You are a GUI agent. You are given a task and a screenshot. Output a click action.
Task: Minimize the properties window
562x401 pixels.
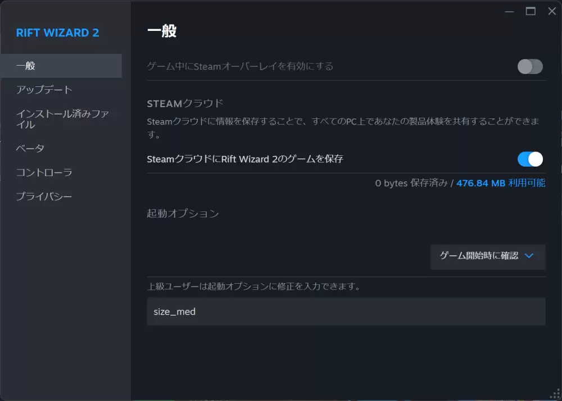pyautogui.click(x=509, y=11)
